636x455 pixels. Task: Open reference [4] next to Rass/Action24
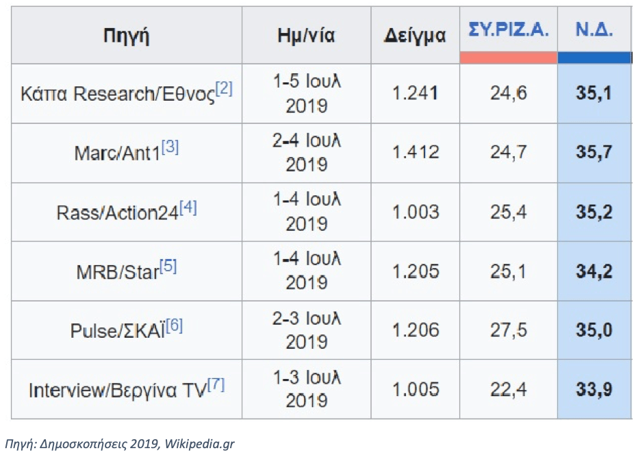188,208
